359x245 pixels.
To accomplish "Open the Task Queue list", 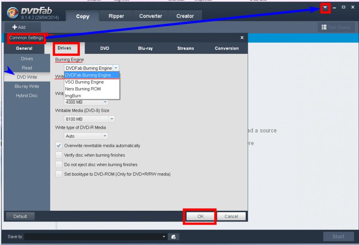I will [336, 27].
